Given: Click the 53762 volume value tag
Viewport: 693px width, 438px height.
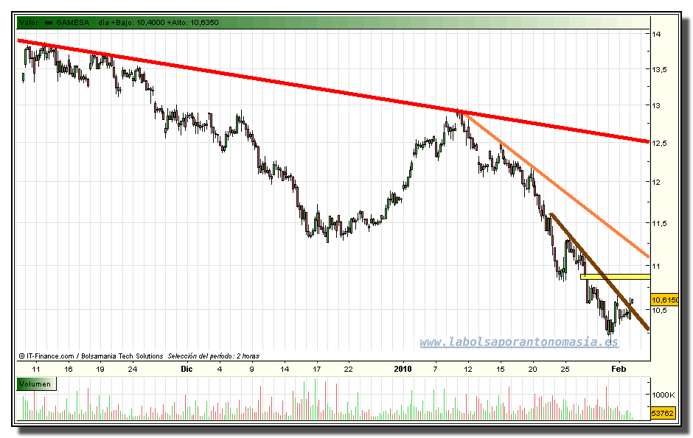Looking at the screenshot, I should pyautogui.click(x=664, y=414).
